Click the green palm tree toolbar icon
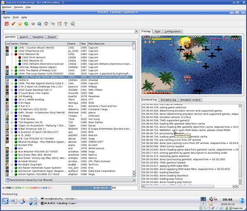Screen dimensions: 247x211 coord(66,24)
